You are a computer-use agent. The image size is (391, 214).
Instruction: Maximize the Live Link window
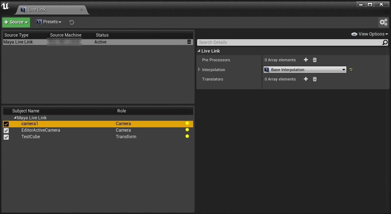[370, 4]
